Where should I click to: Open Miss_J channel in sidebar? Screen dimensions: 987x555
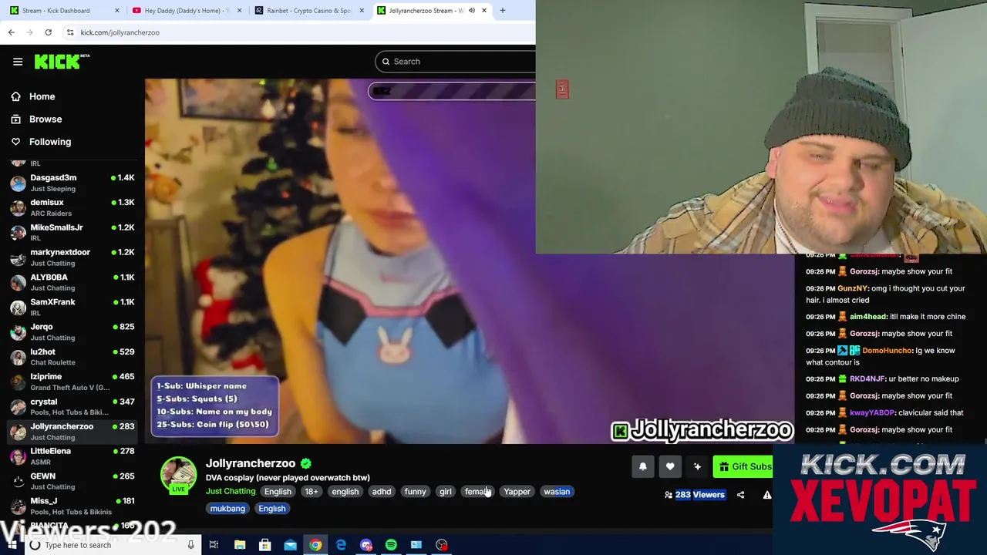point(72,506)
